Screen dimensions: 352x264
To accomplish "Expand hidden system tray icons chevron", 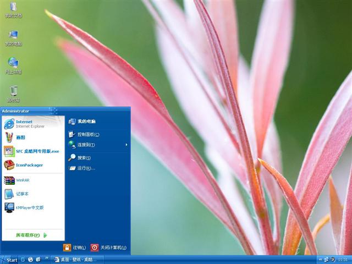I will click(x=321, y=260).
